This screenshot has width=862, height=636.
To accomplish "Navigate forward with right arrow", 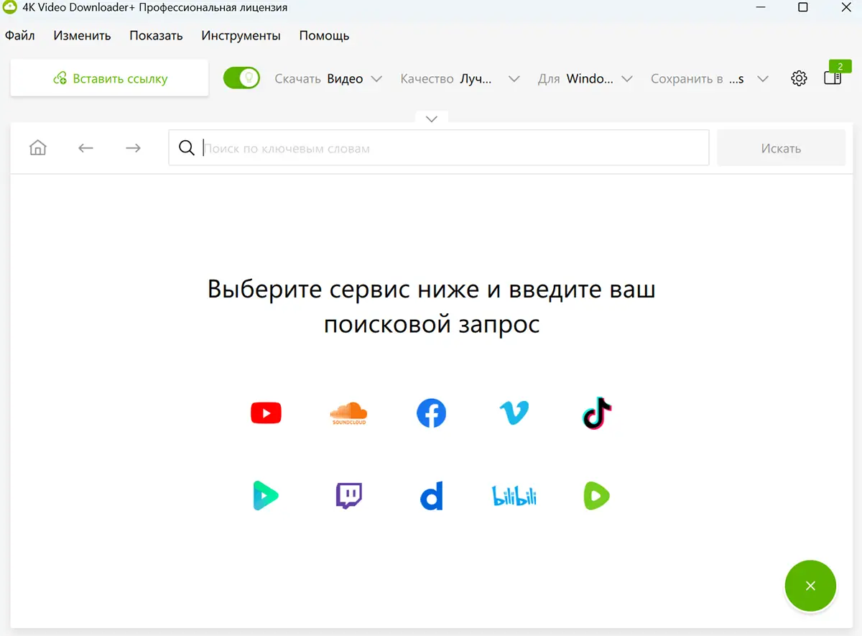I will click(133, 148).
